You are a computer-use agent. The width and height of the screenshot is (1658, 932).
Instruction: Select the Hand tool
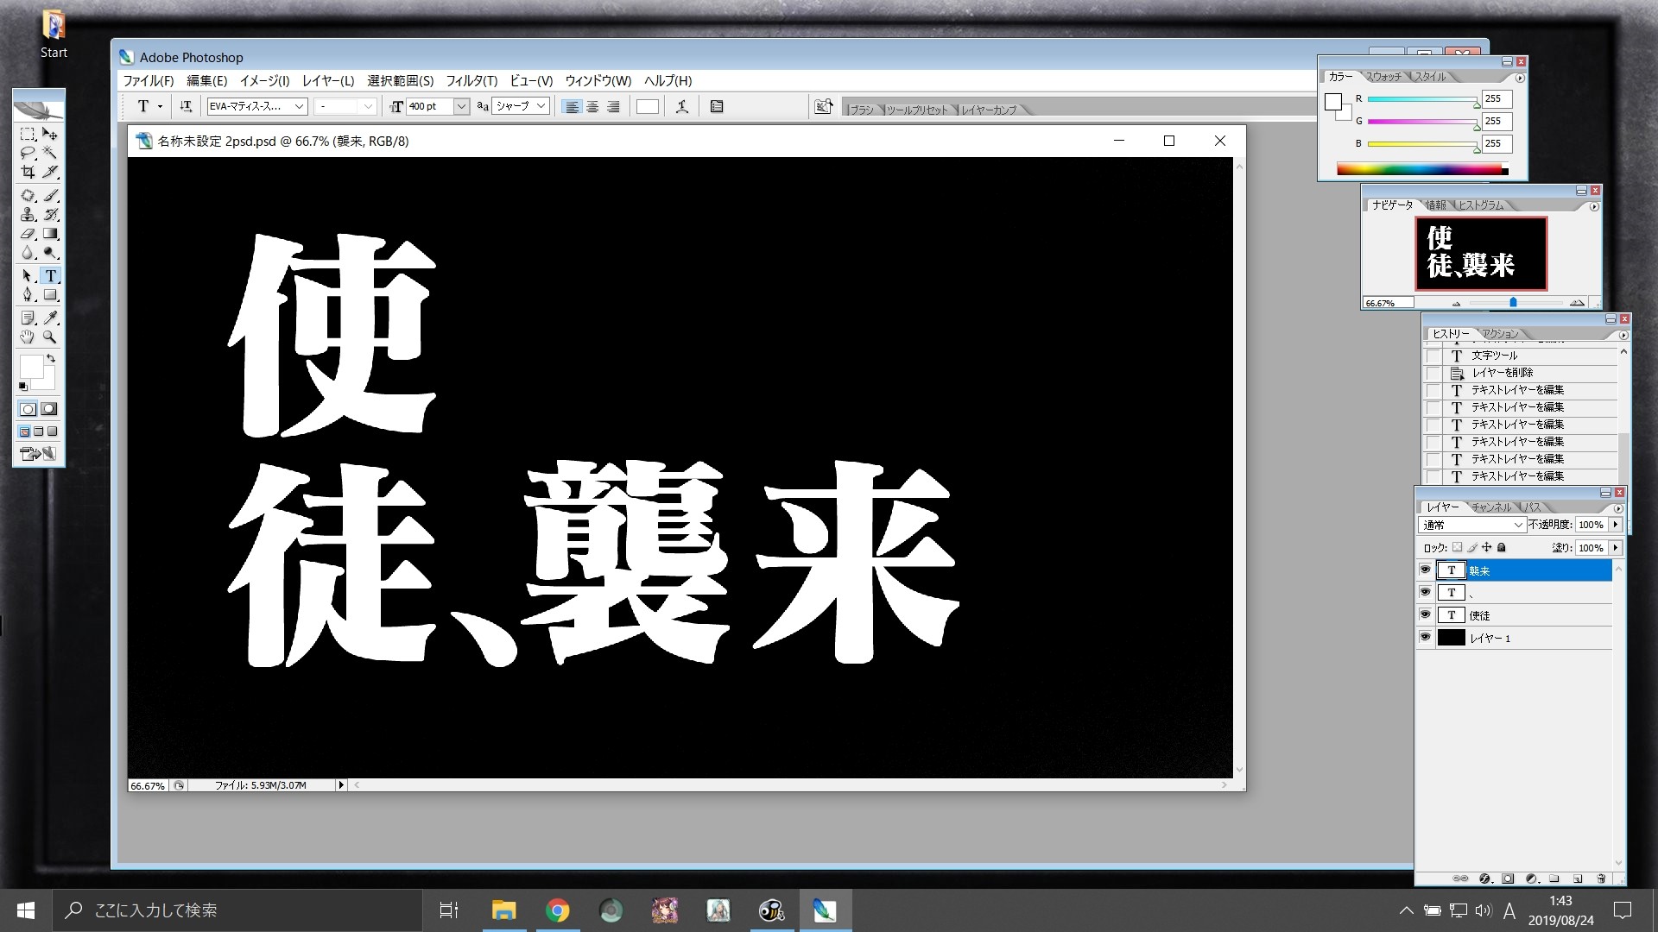tap(28, 337)
